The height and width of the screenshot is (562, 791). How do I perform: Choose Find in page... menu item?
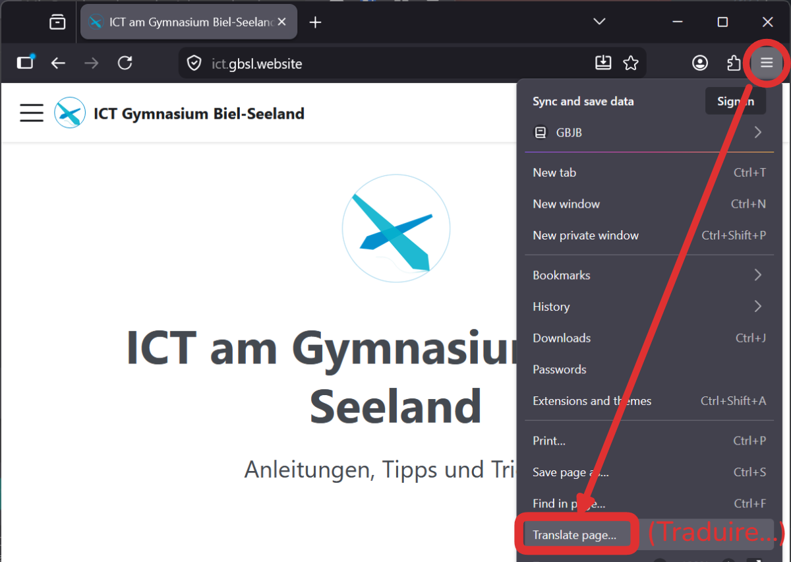point(649,504)
